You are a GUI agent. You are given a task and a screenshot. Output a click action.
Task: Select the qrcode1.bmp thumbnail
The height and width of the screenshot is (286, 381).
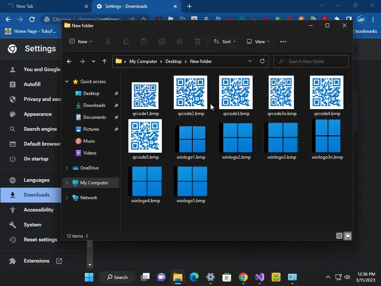coord(145,96)
